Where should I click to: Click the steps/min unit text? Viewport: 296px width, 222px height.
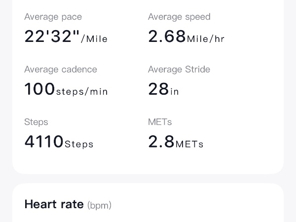point(82,92)
